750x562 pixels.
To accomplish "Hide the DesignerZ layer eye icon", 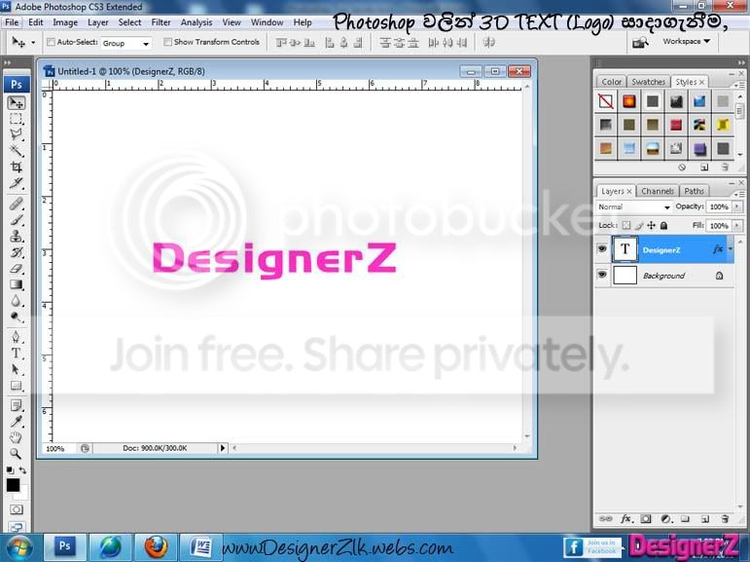I will click(x=602, y=249).
